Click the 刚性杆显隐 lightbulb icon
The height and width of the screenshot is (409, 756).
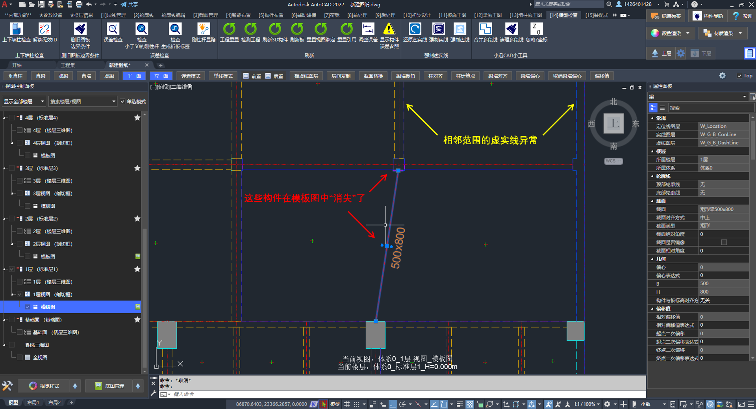(x=204, y=30)
